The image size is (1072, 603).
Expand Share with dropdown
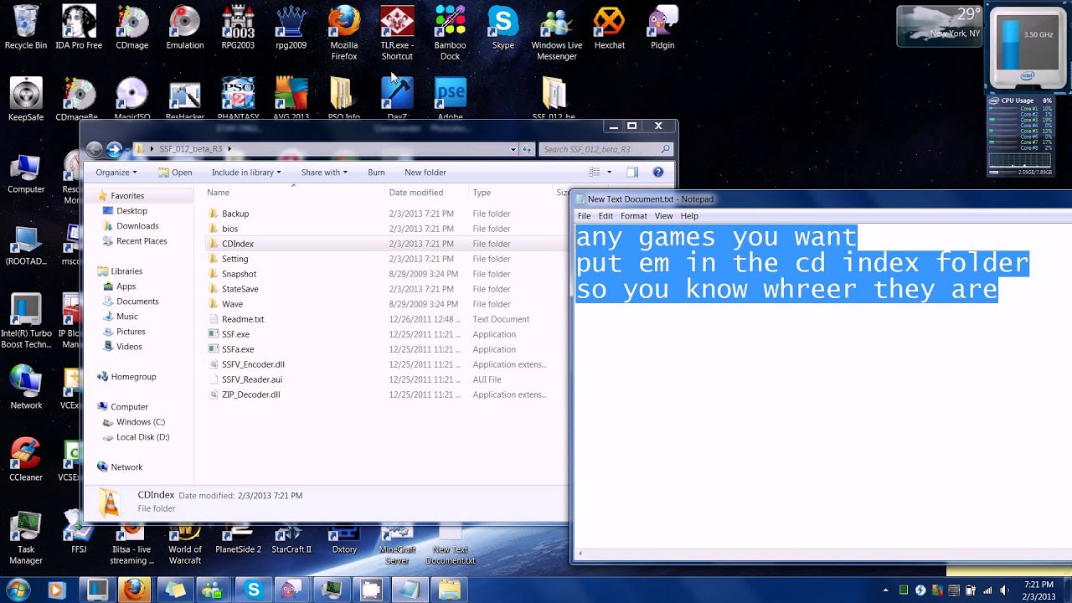pyautogui.click(x=324, y=173)
